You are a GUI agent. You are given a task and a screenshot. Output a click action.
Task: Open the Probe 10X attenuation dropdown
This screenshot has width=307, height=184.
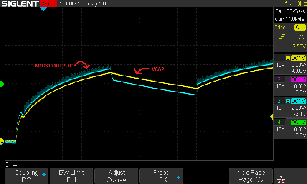pos(161,176)
